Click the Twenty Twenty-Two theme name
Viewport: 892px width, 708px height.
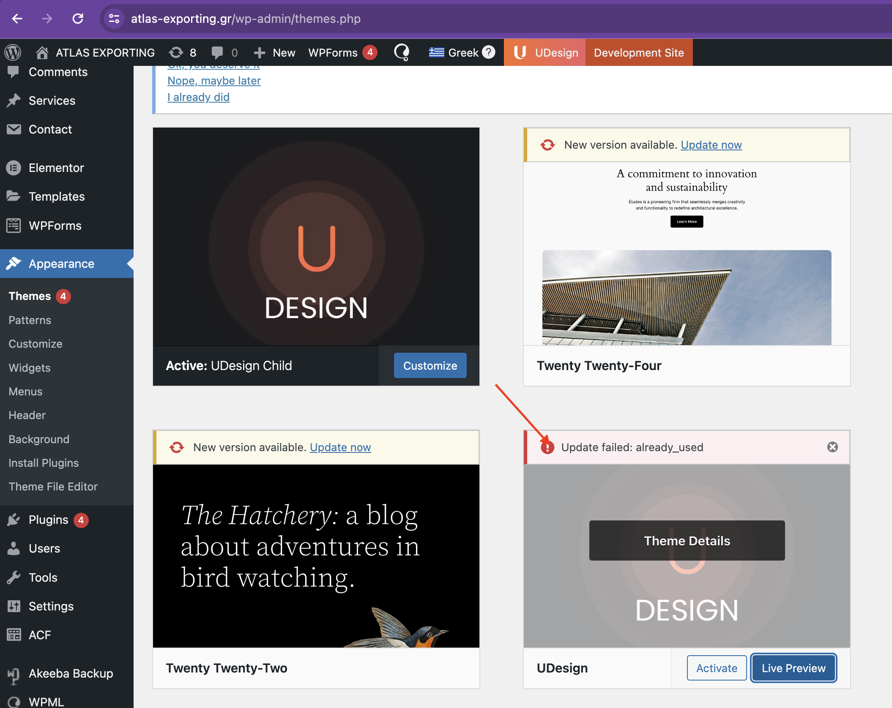coord(227,668)
